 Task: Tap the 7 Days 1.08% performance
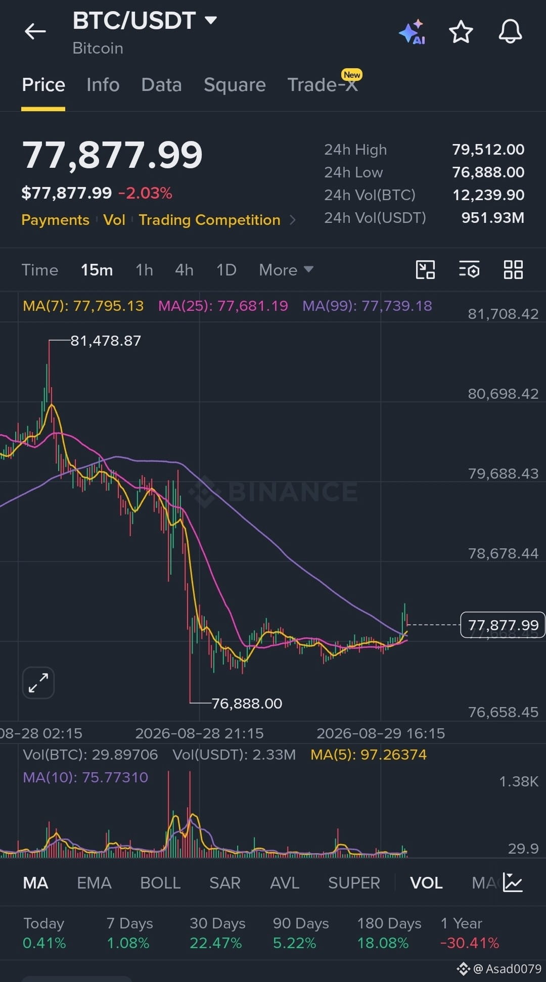coord(129,933)
